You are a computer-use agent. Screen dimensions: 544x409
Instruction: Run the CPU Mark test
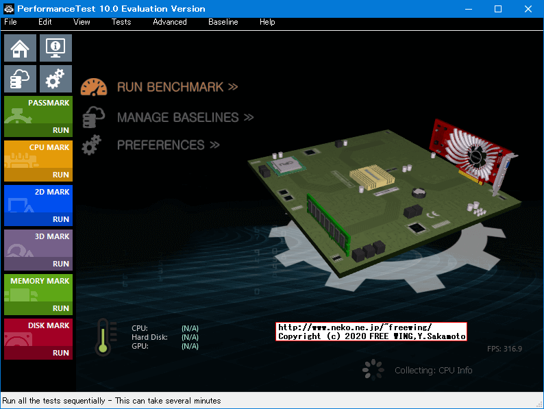[x=38, y=175]
